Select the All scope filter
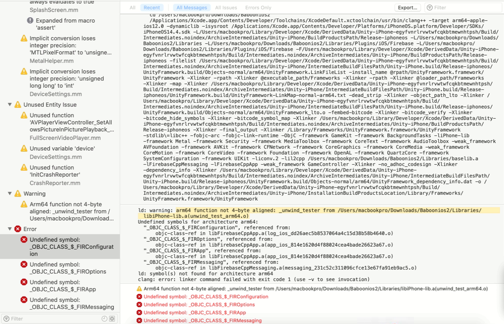The height and width of the screenshot is (324, 504). click(x=132, y=8)
